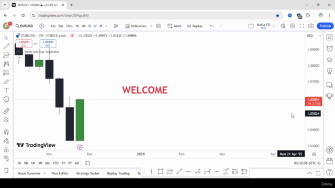Toggle the magnet mode
The height and width of the screenshot is (188, 335).
point(6,132)
